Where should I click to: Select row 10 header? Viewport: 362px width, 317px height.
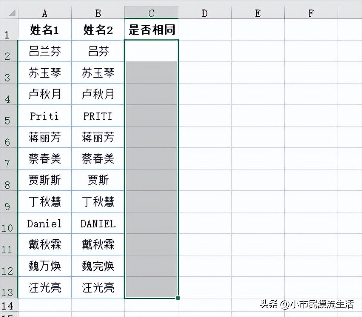(9, 223)
